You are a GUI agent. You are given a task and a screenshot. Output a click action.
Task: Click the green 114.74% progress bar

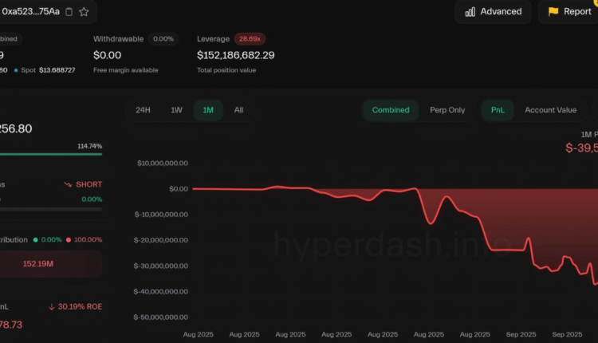coord(51,154)
